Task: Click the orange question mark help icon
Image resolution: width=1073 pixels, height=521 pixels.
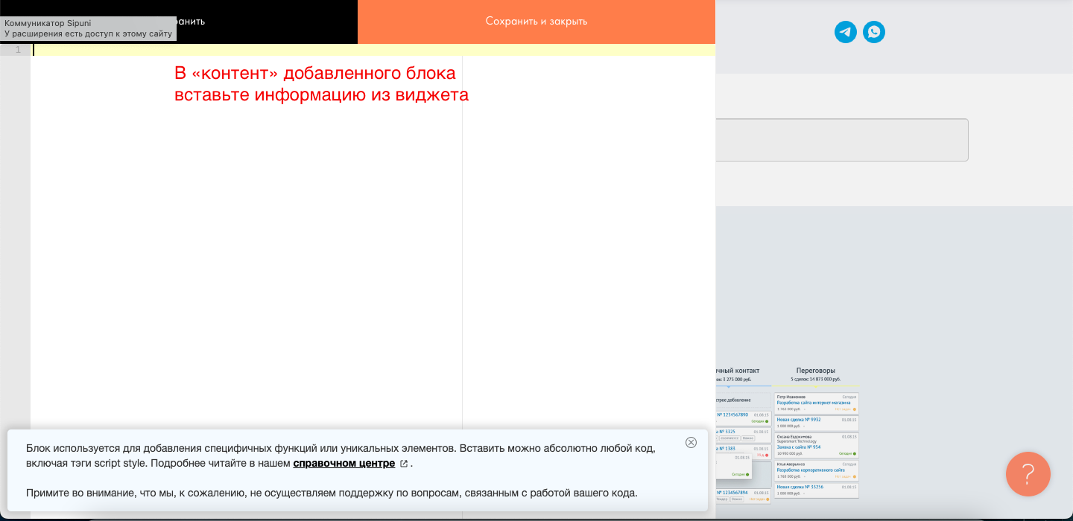Action: pyautogui.click(x=1028, y=474)
